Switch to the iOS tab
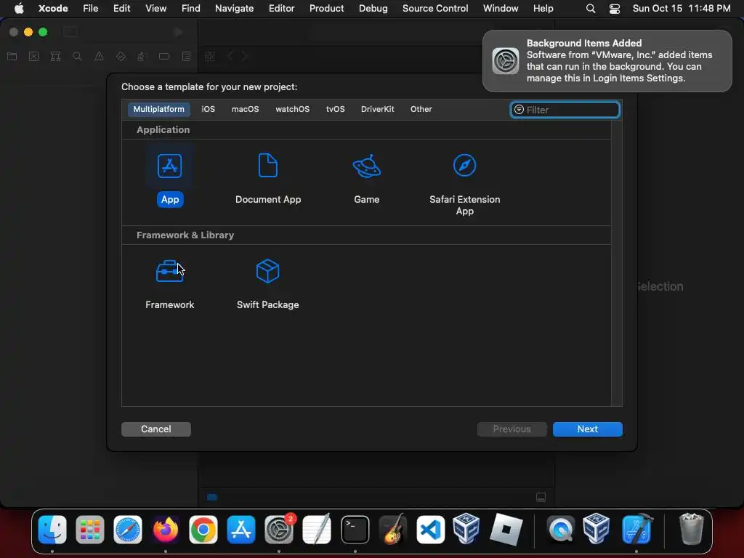 [x=208, y=109]
